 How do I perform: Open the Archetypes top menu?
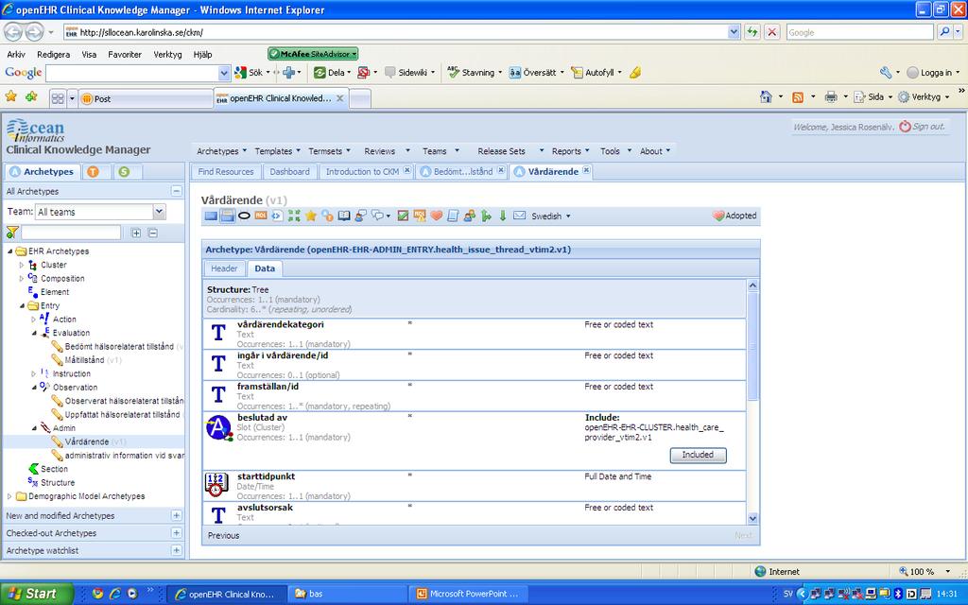[x=221, y=151]
